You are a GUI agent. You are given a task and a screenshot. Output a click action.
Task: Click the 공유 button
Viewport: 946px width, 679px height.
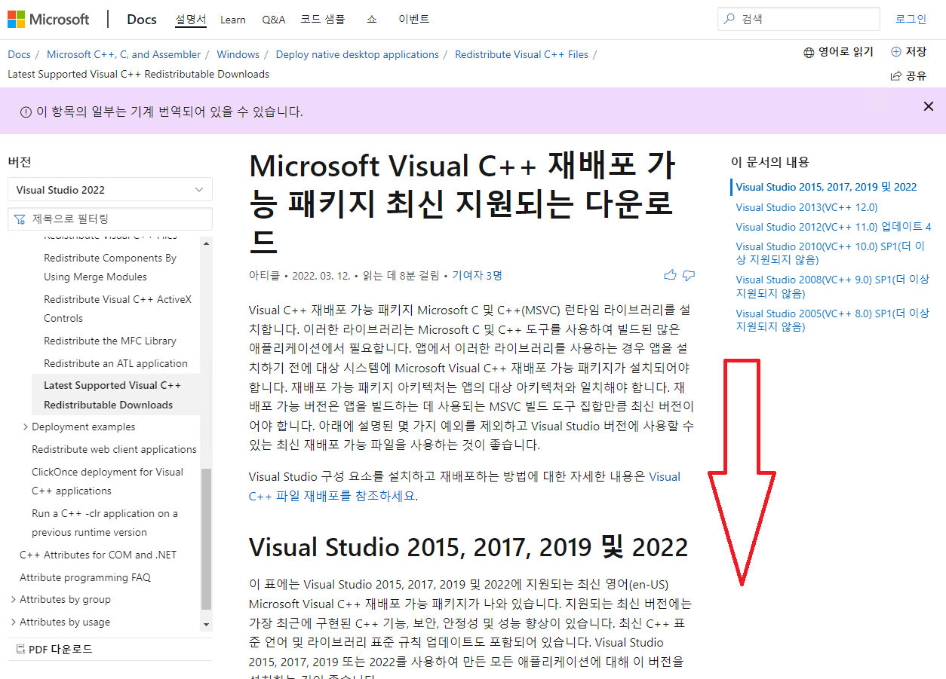coord(908,75)
